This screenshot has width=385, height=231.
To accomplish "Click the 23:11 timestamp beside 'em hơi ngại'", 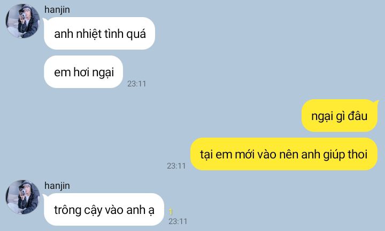I will pyautogui.click(x=136, y=84).
